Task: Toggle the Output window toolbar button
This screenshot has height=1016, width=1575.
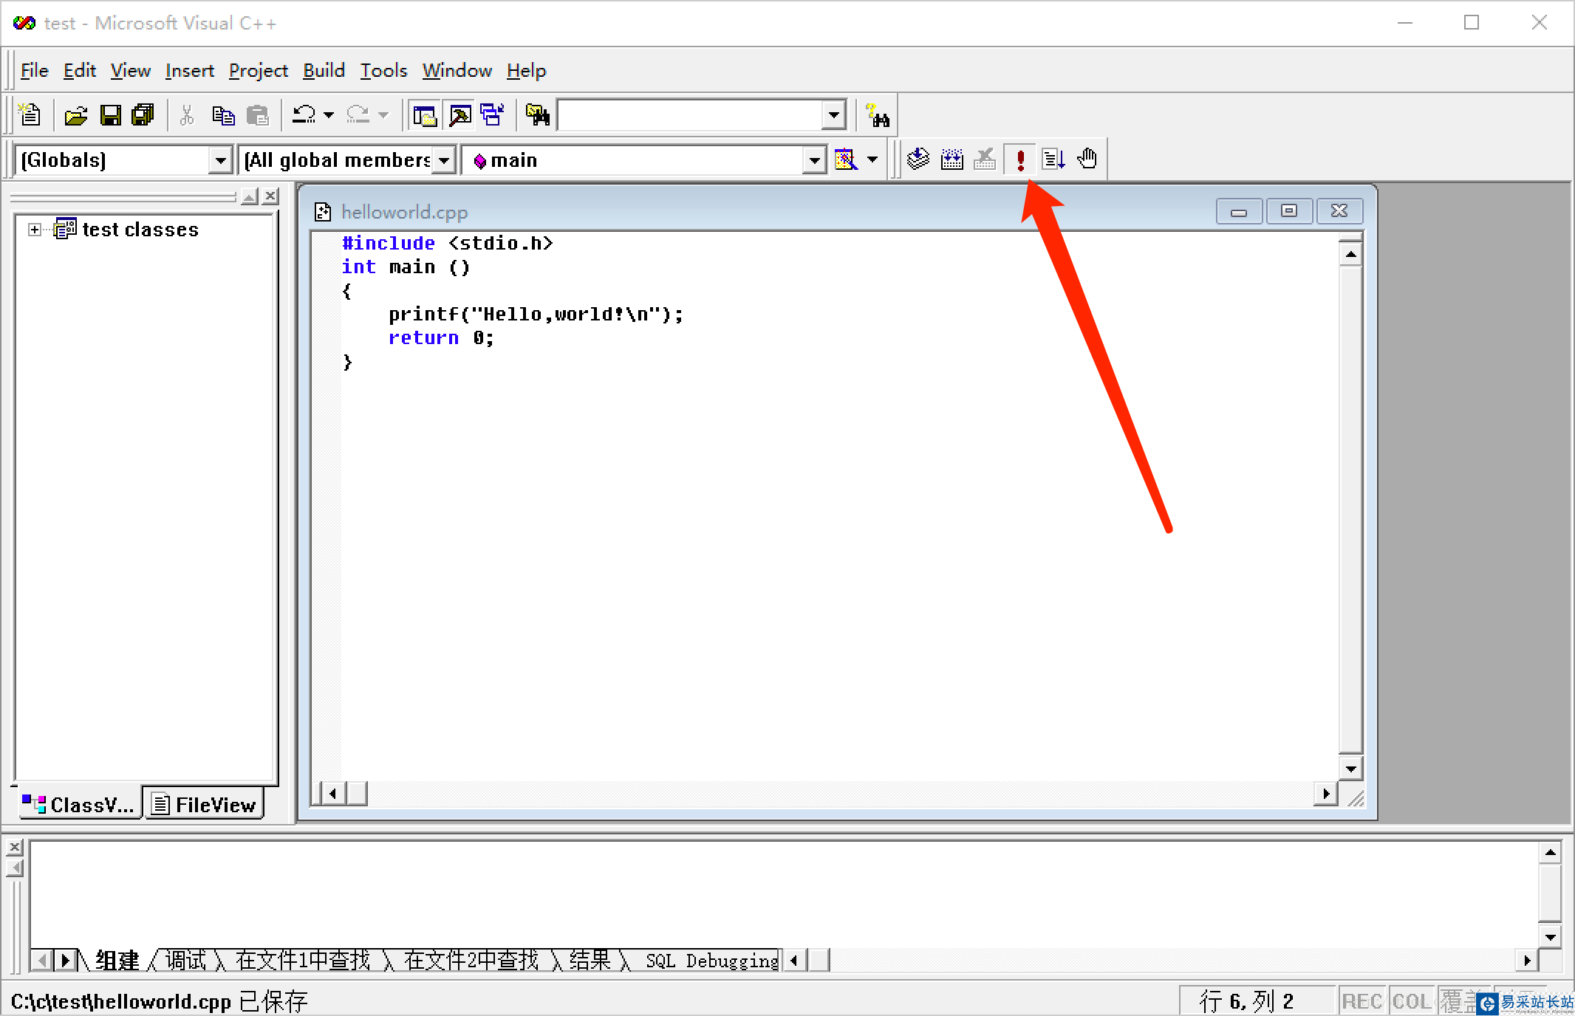Action: point(459,116)
